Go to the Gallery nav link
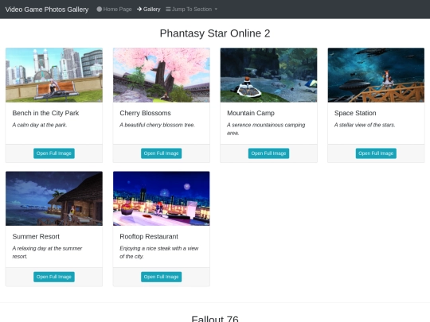The image size is (430, 322). pos(149,9)
